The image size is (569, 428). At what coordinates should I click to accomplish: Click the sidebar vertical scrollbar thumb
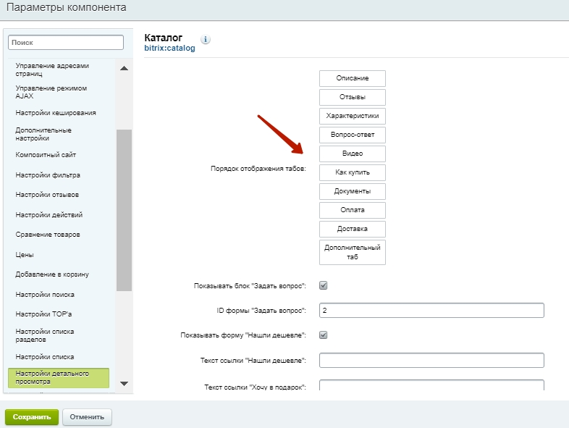pos(124,210)
